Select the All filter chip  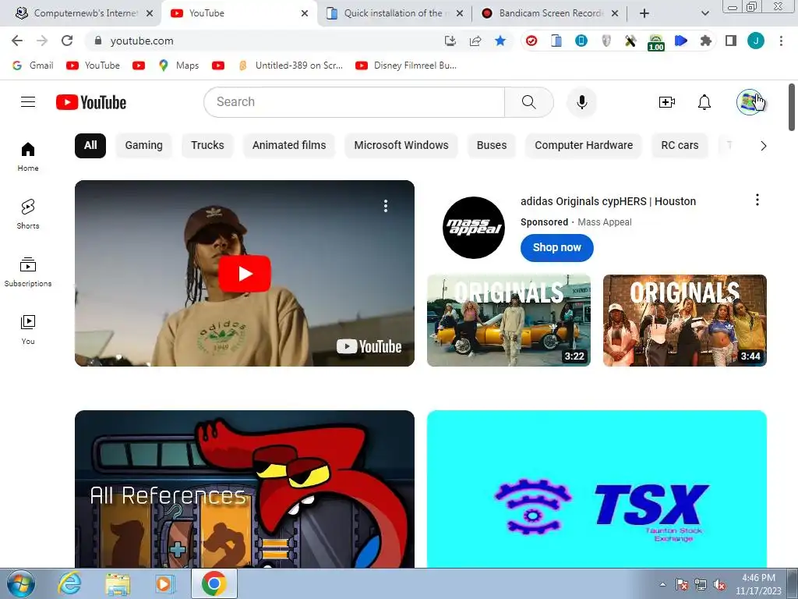coord(90,146)
